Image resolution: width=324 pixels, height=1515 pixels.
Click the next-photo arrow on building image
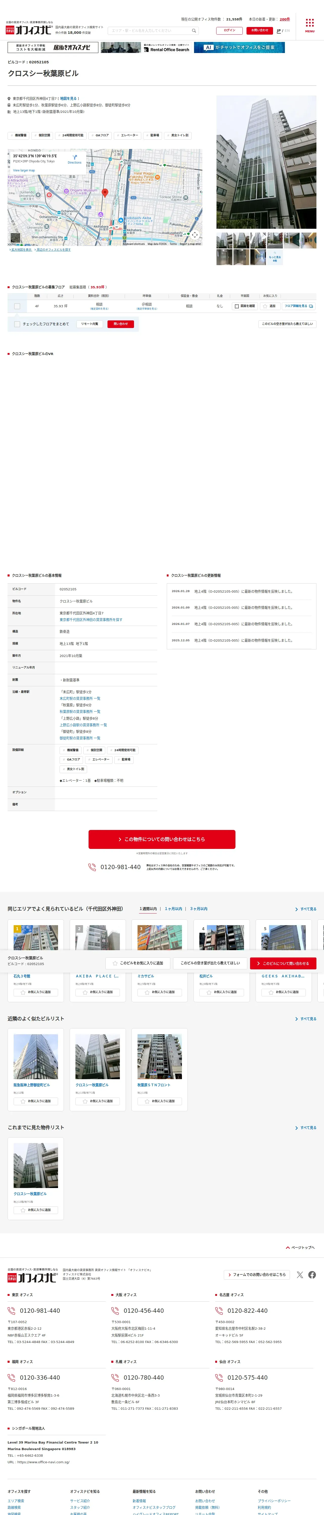(309, 163)
